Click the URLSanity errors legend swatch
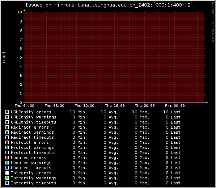 pyautogui.click(x=7, y=112)
